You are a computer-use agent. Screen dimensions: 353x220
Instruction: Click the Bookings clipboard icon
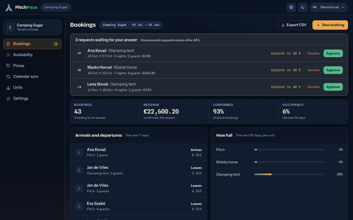[x=8, y=44]
